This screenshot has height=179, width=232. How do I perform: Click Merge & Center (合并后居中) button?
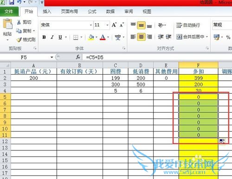190,37
